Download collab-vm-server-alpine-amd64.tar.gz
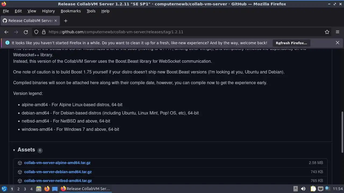This screenshot has width=344, height=193. (x=57, y=163)
